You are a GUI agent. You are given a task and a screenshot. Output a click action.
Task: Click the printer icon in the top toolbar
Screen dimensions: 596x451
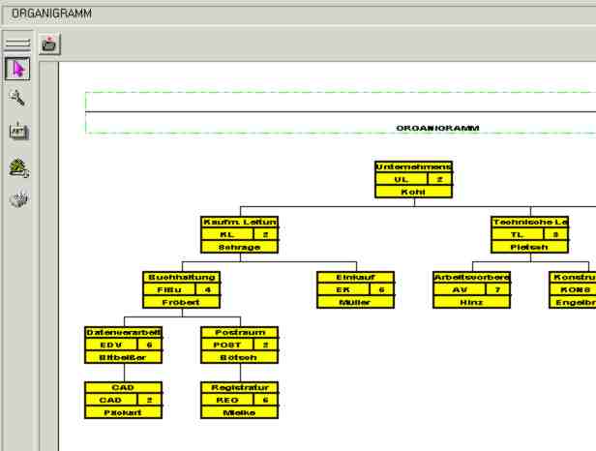(x=49, y=45)
